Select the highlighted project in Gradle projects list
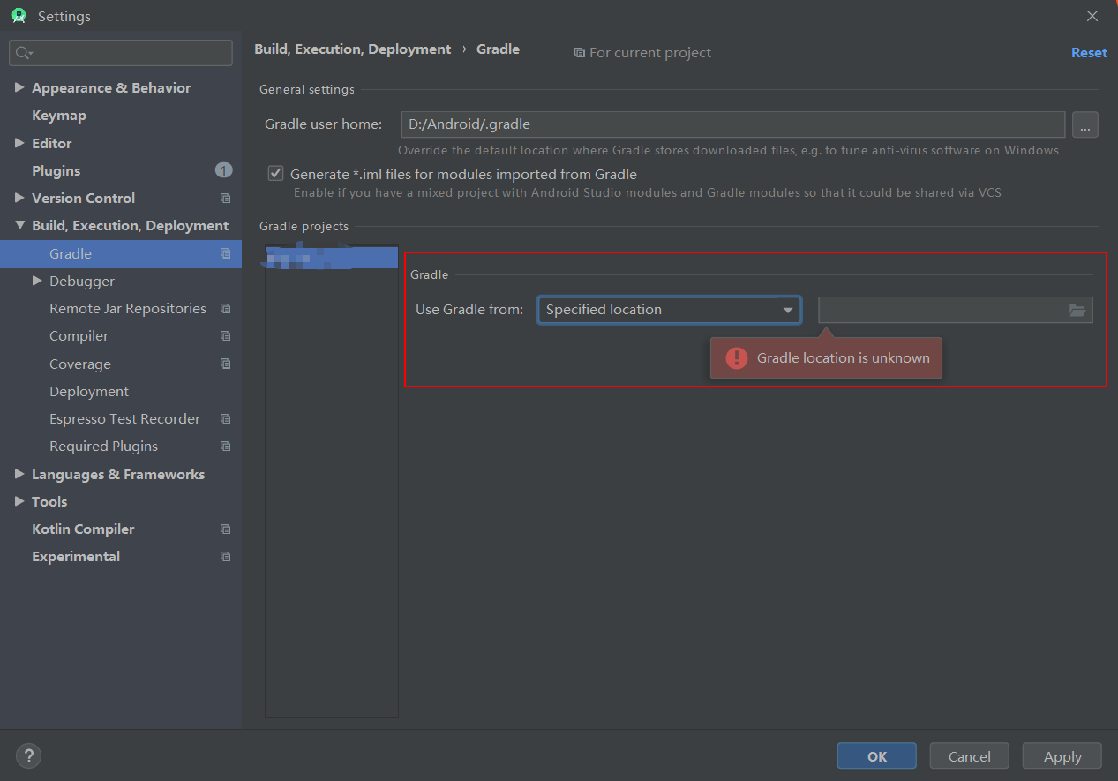 click(x=332, y=257)
